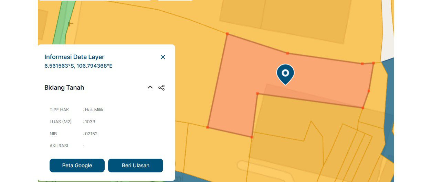Select the Hak Milik rights type value
Screen dimensions: 432x182
click(94, 110)
